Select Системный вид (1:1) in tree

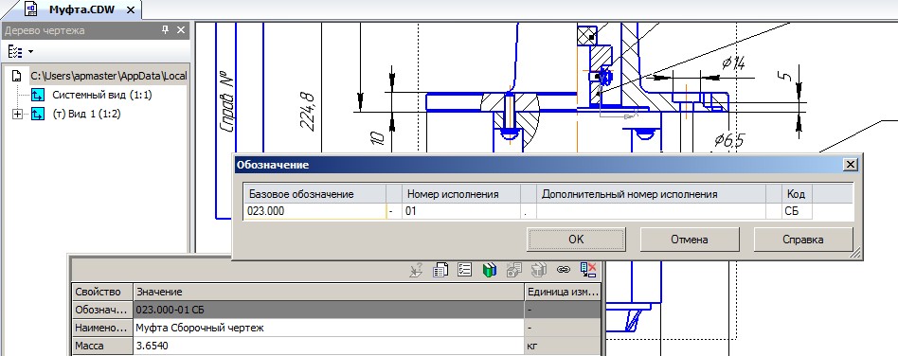102,95
